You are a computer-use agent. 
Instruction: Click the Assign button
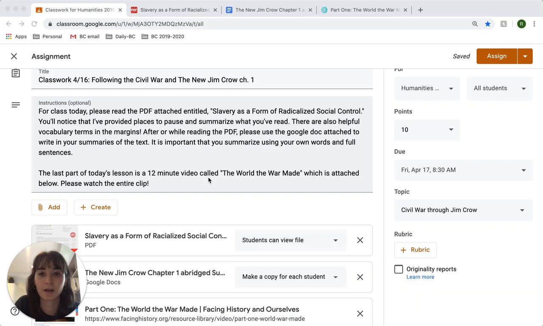[x=496, y=56]
